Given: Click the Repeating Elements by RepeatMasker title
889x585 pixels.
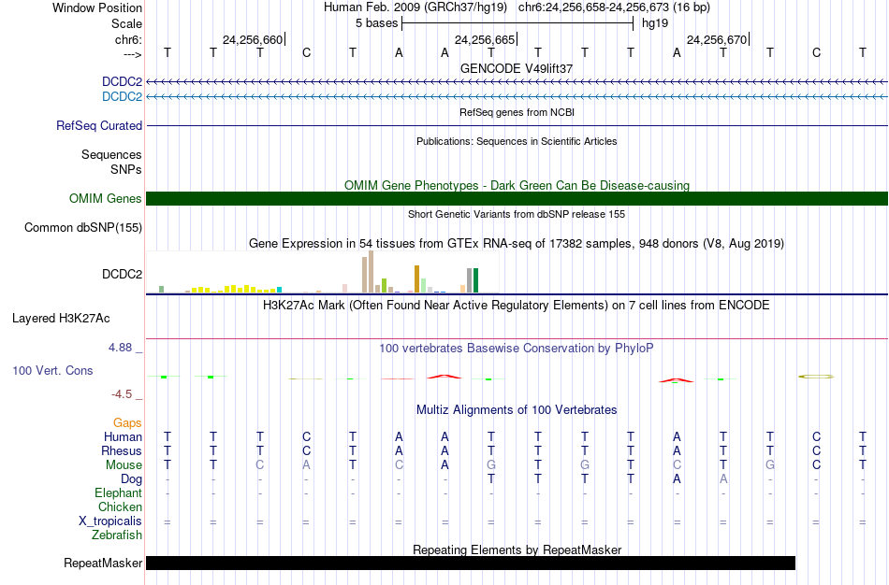Looking at the screenshot, I should 517,549.
